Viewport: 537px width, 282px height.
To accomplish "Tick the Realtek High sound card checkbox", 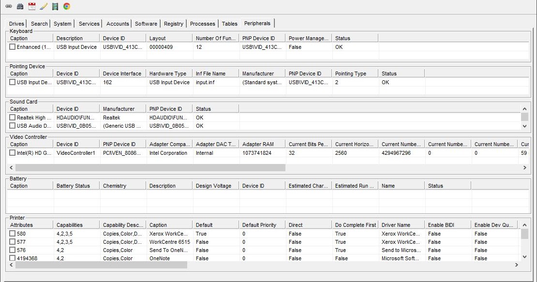I will click(x=12, y=118).
